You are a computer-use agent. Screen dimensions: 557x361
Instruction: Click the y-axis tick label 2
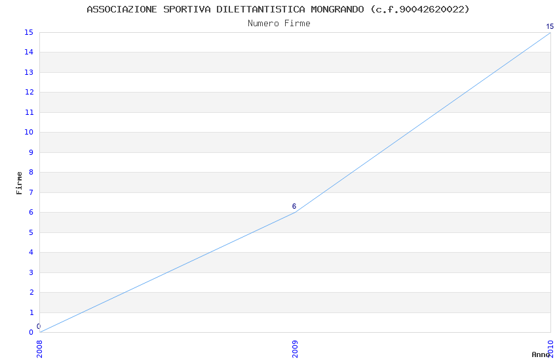(x=31, y=292)
